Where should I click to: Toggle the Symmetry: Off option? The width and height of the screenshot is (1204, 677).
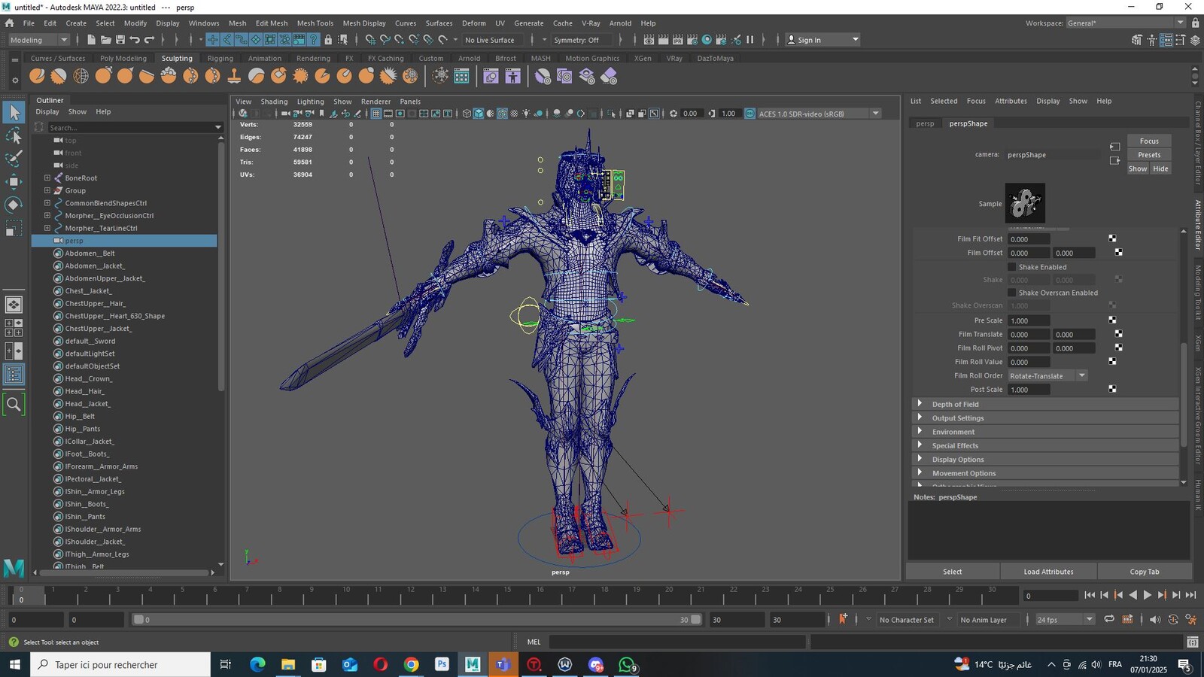click(577, 40)
